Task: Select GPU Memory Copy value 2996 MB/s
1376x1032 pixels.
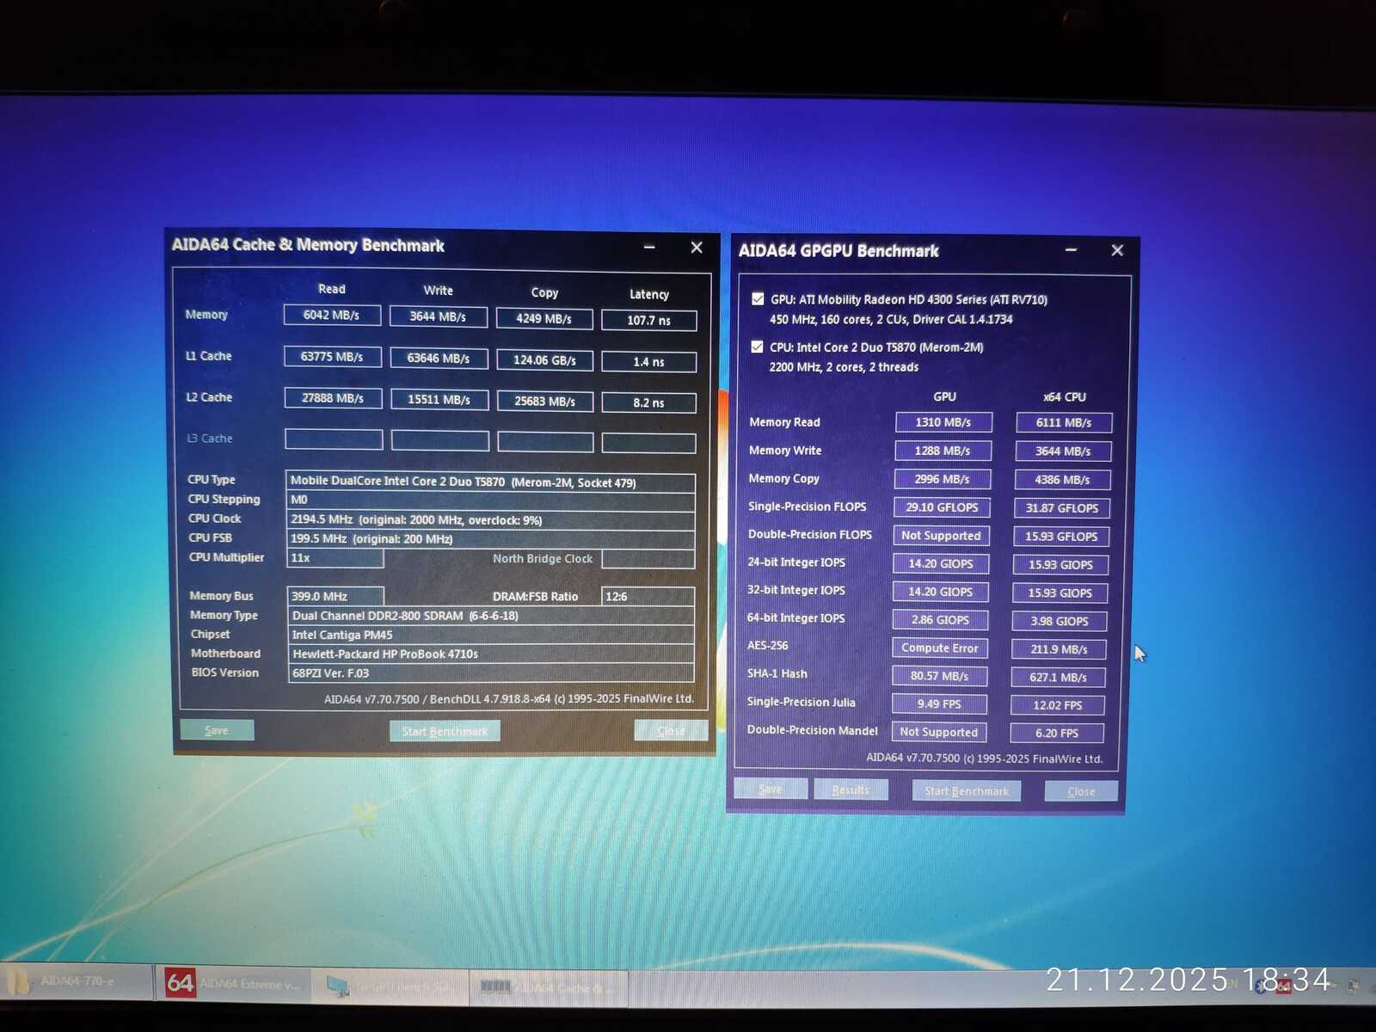Action: coord(943,479)
